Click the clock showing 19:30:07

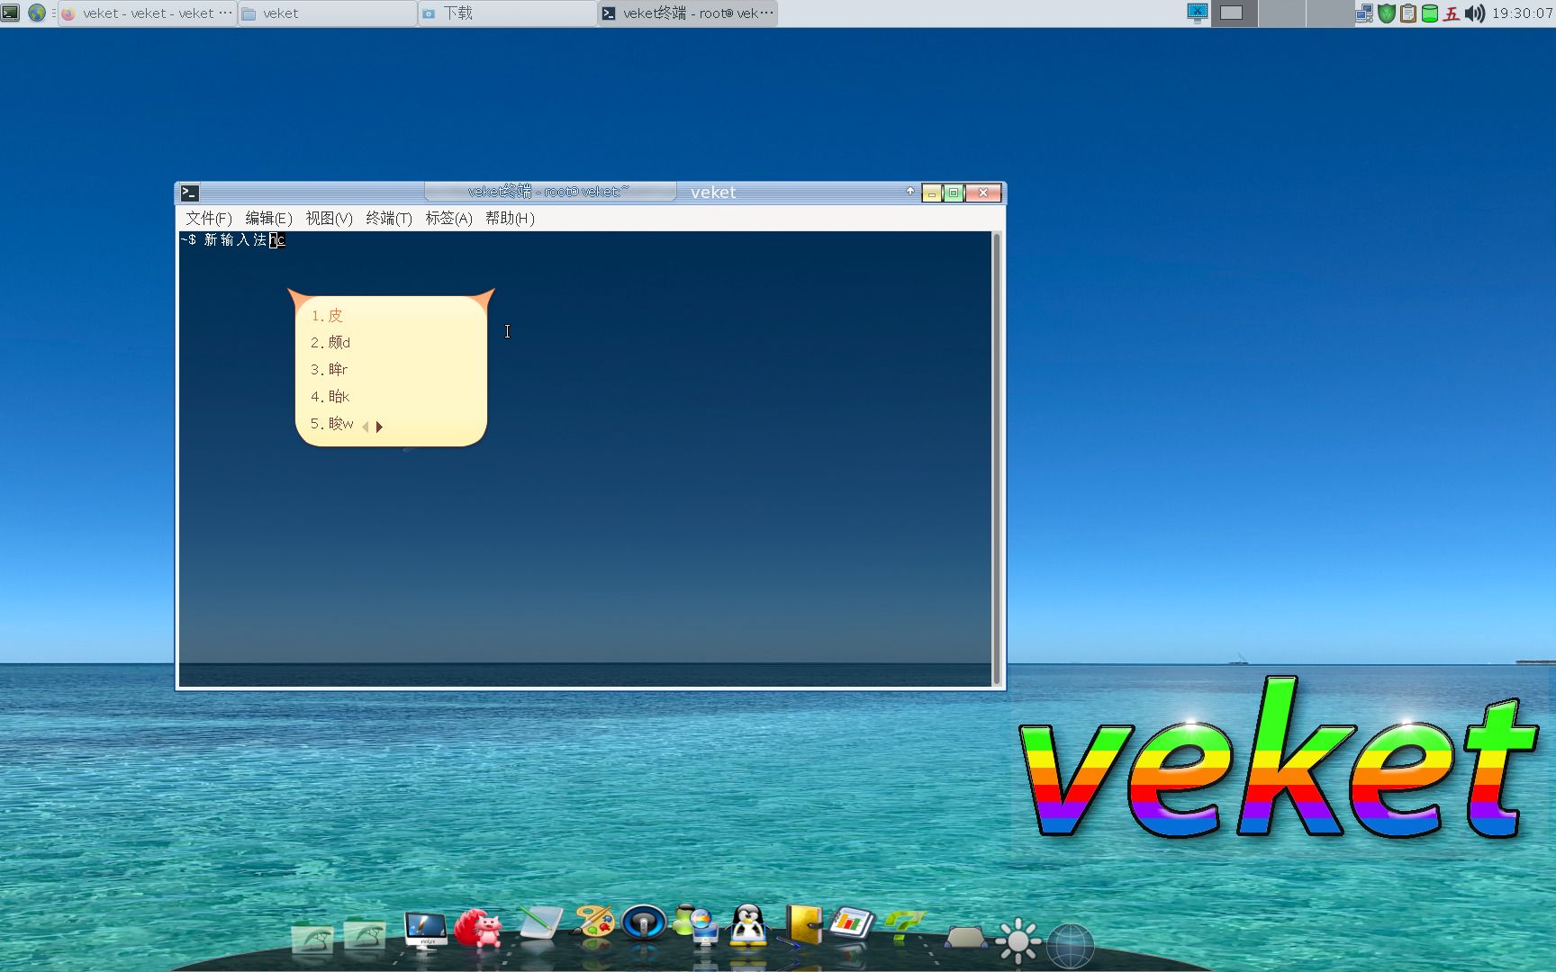[x=1522, y=13]
